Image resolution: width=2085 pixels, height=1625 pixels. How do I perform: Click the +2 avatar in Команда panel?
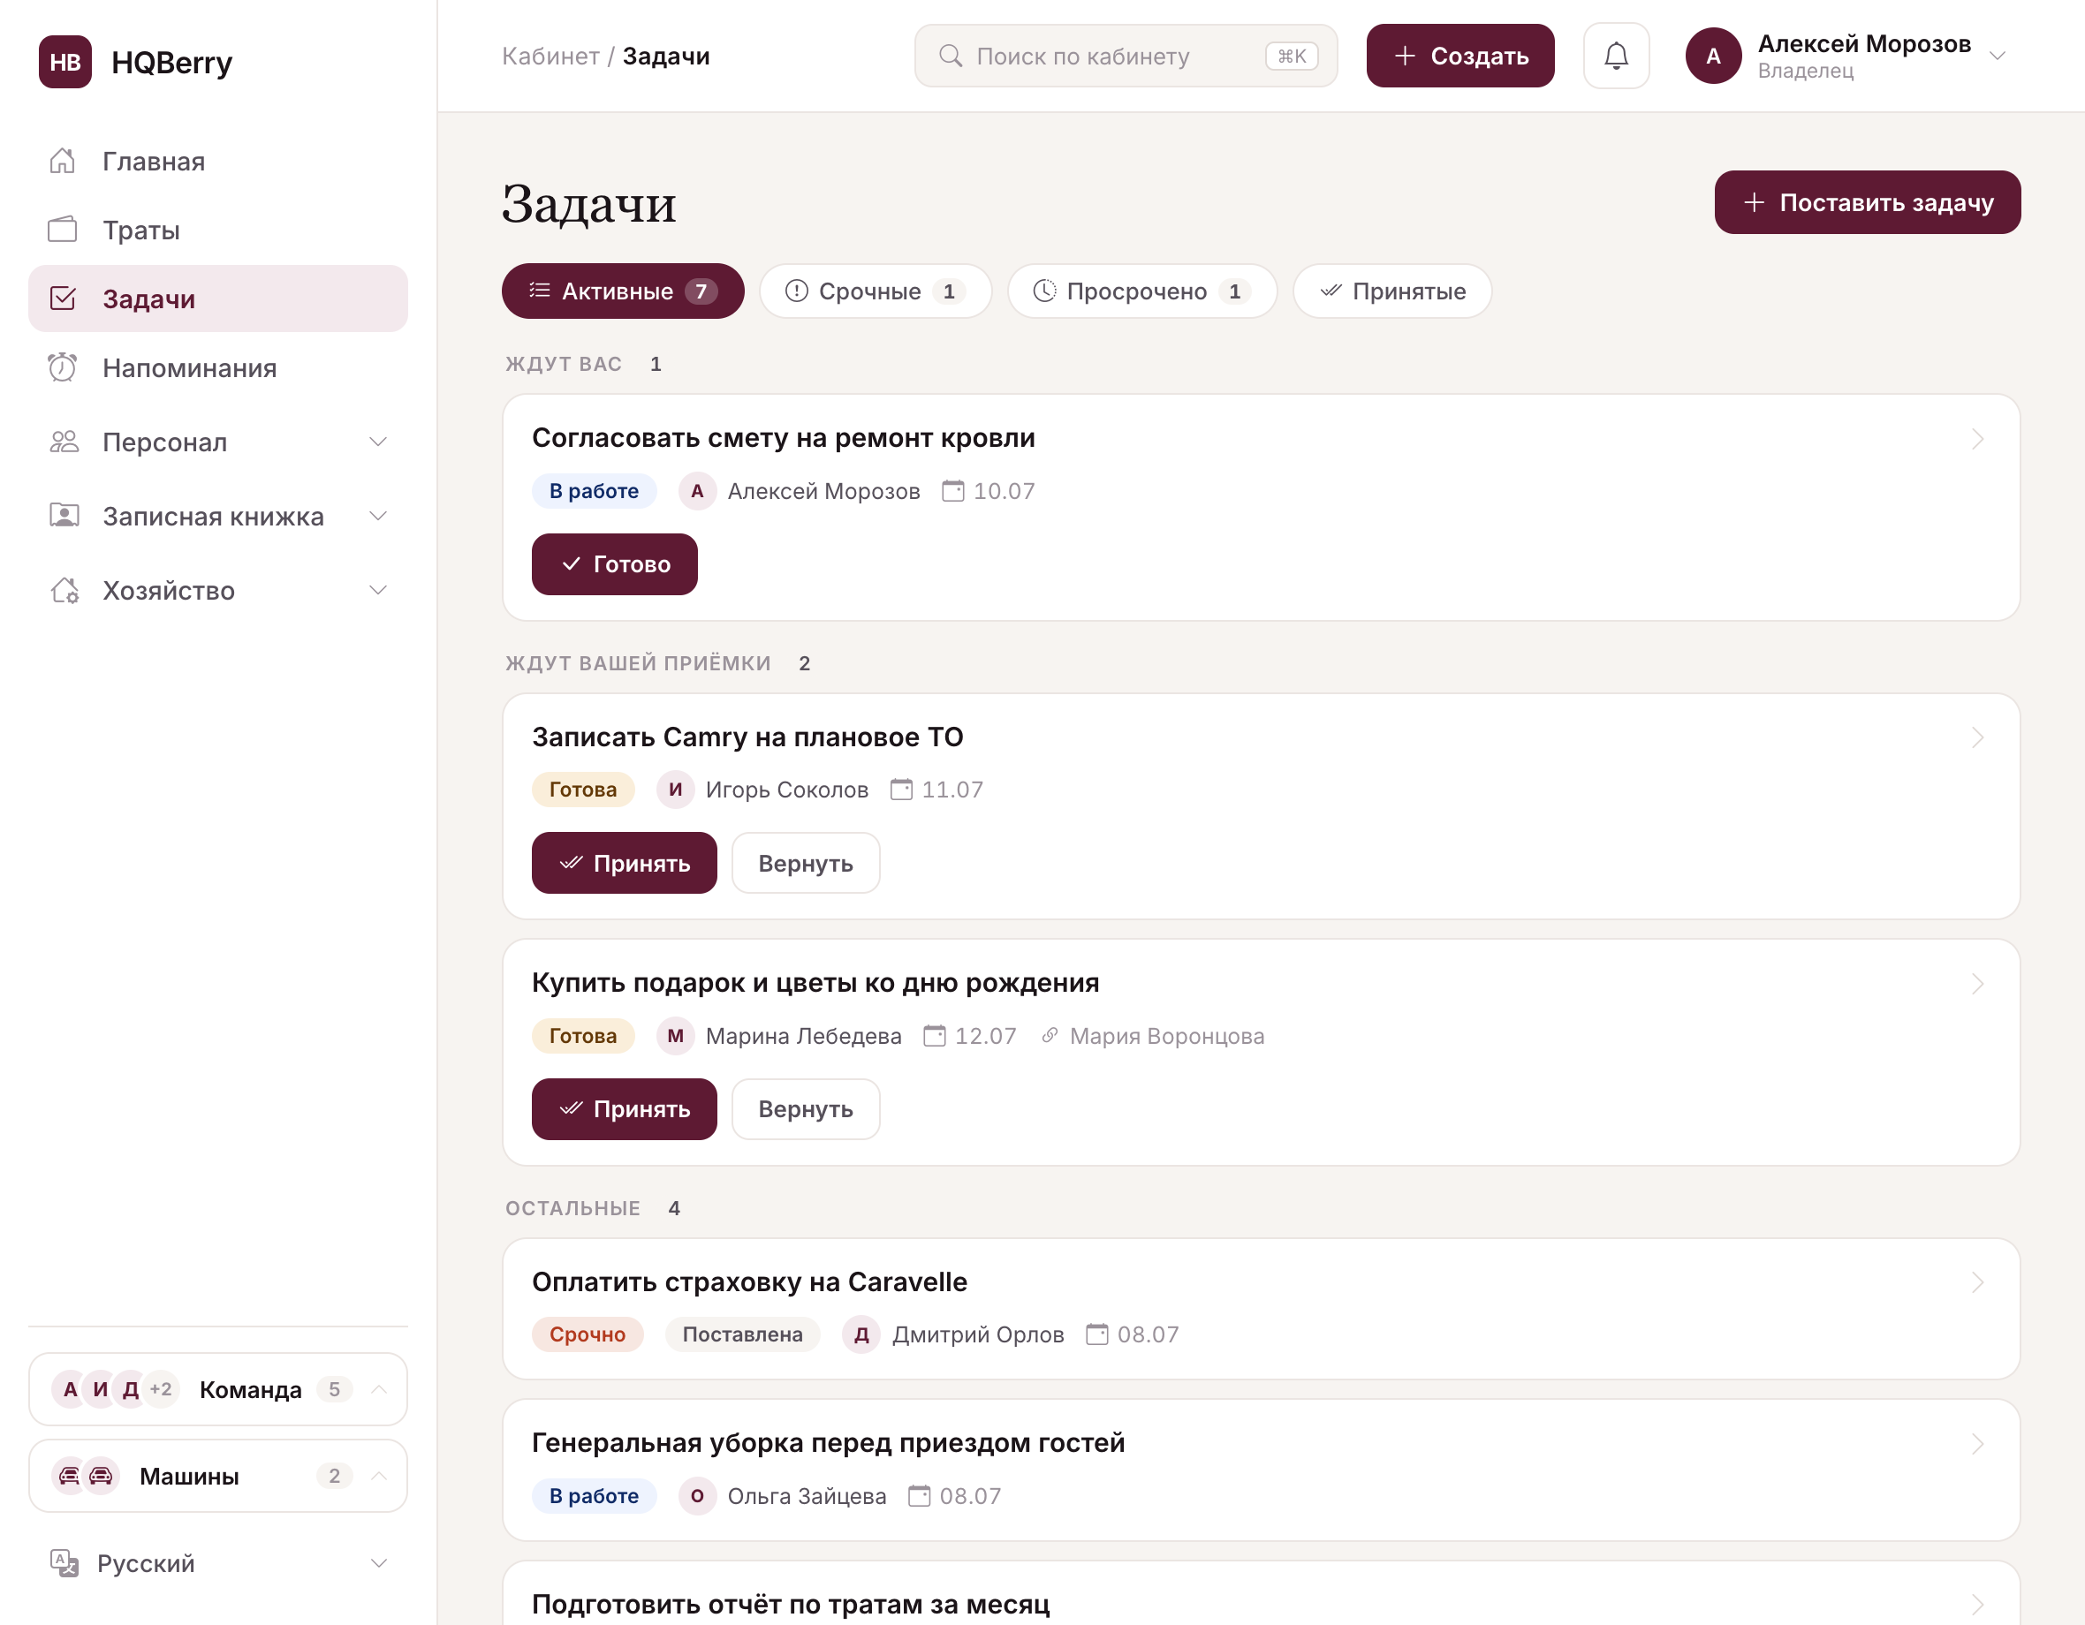coord(162,1389)
